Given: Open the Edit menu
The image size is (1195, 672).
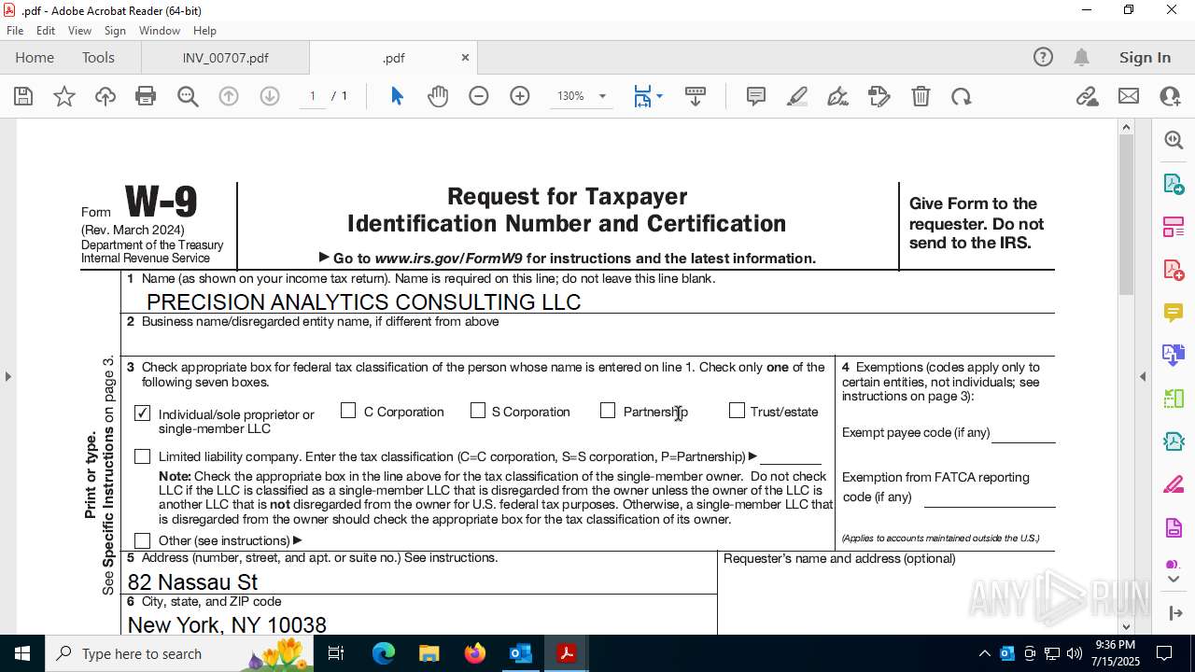Looking at the screenshot, I should 46,31.
